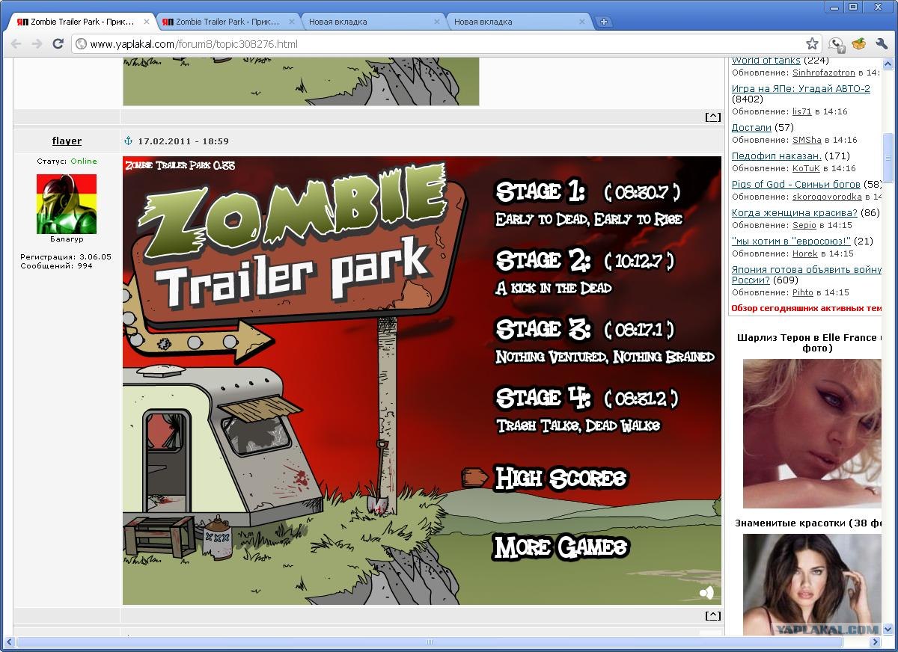Bookmark this page with the star icon
This screenshot has height=652, width=898.
click(x=811, y=44)
